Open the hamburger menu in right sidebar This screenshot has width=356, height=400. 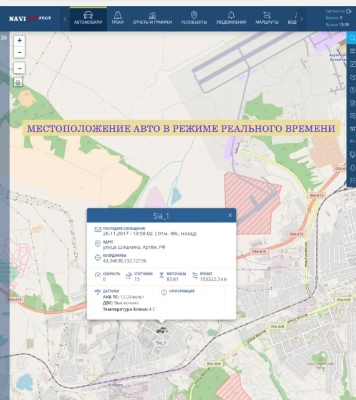(352, 51)
